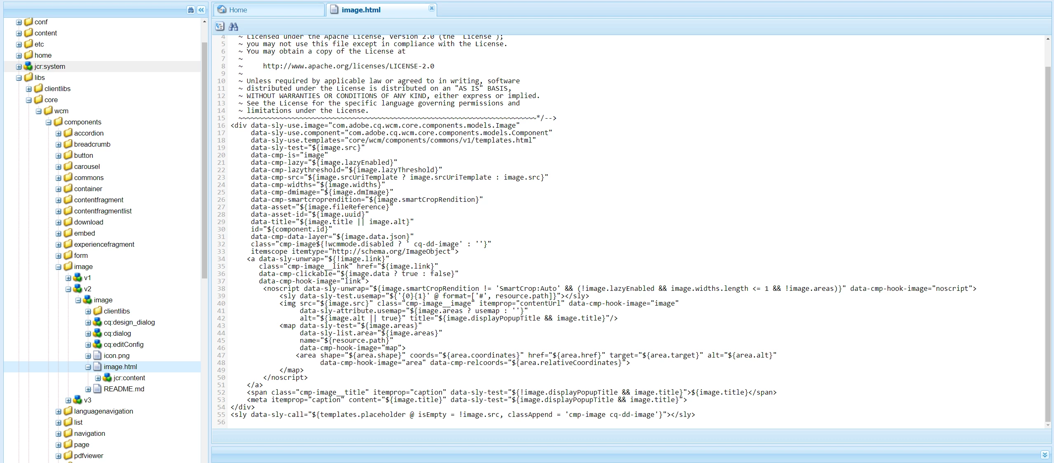Close the image.html tab
The width and height of the screenshot is (1054, 463).
coord(431,8)
